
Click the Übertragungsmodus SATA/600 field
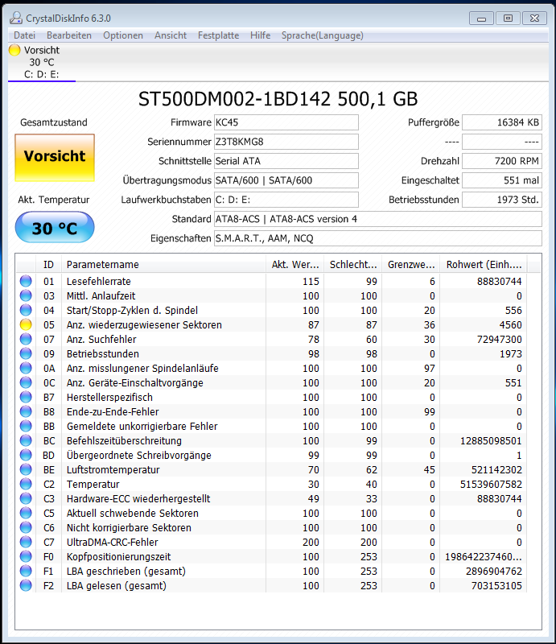coord(286,180)
